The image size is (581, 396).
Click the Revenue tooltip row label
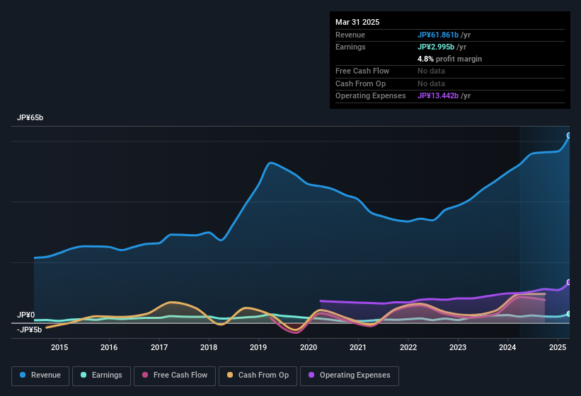[x=350, y=35]
